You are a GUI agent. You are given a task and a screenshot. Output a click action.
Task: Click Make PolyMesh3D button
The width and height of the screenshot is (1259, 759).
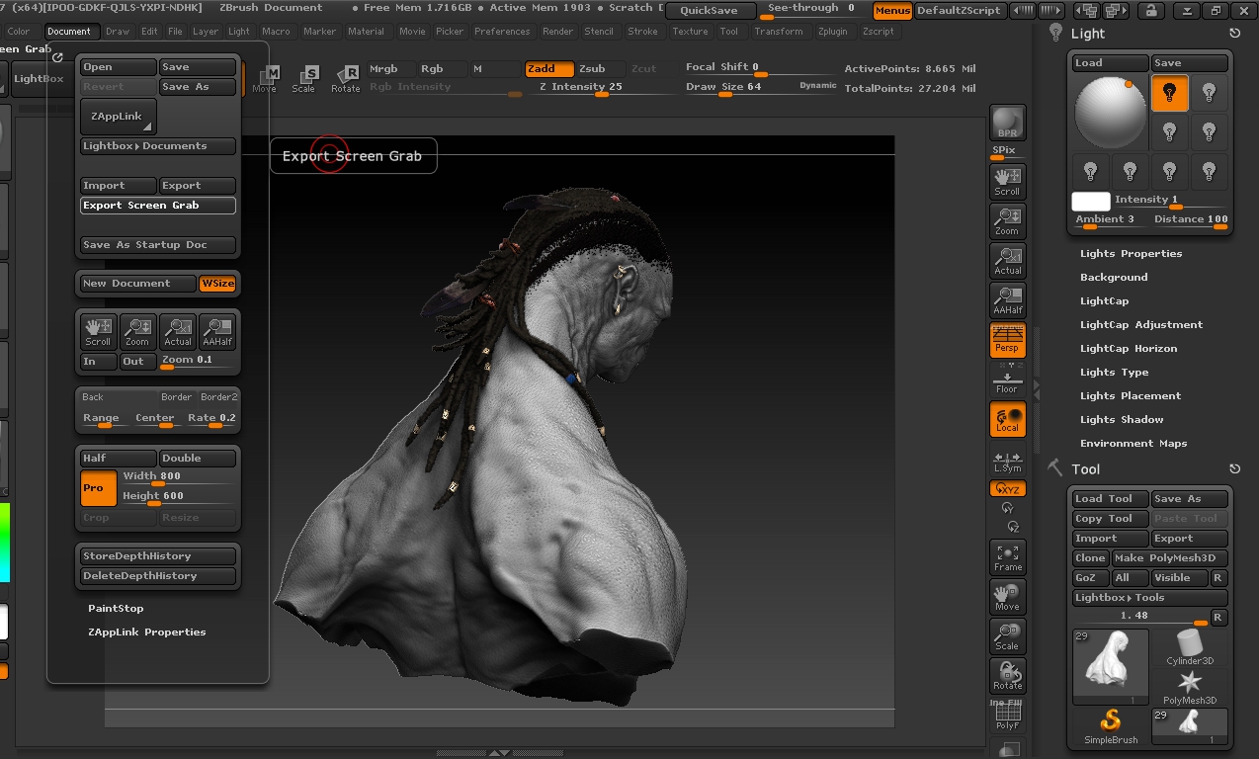pos(1170,558)
